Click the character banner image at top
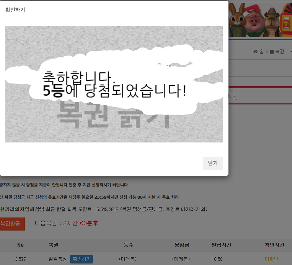The width and height of the screenshot is (292, 265). coord(260,20)
